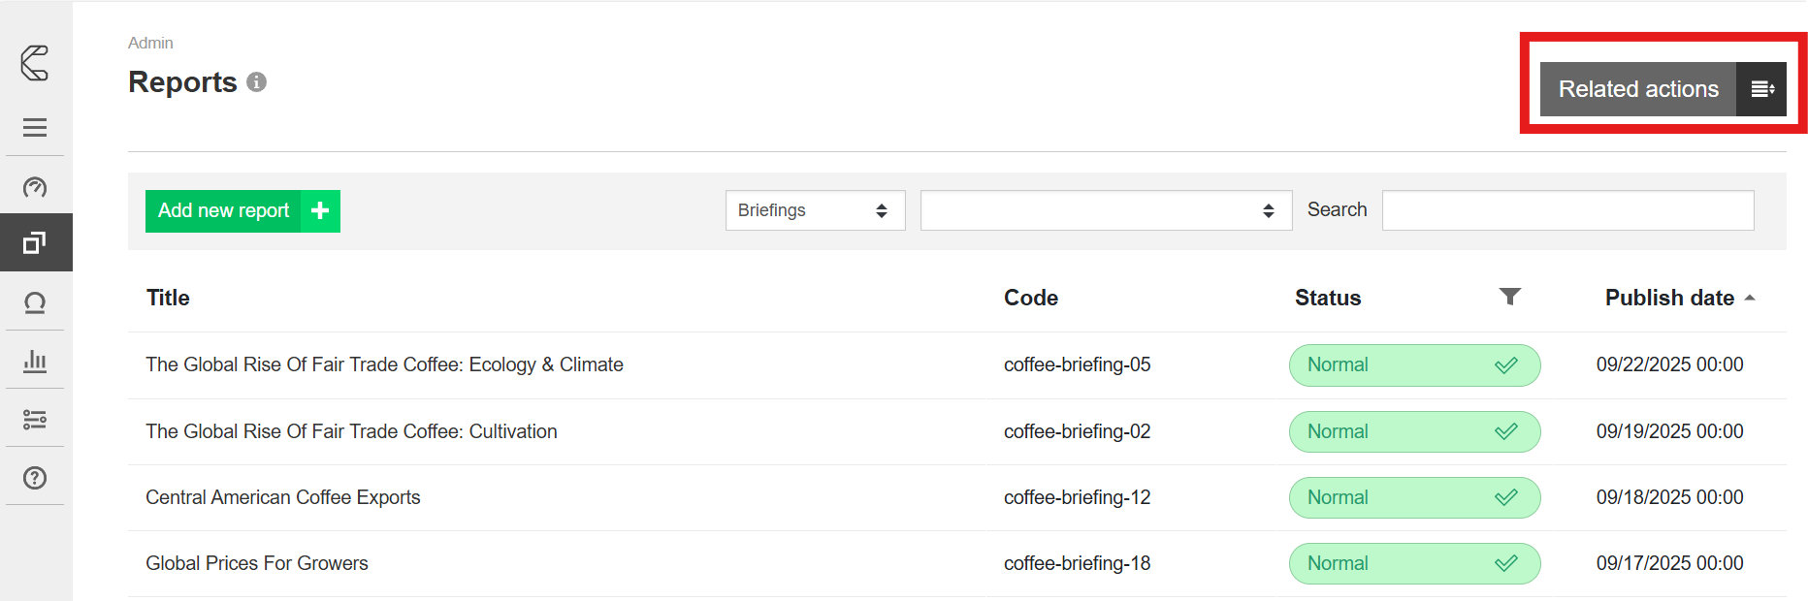Screen dimensions: 1808x601
Task: Open the settings list icon in the sidebar
Action: click(35, 419)
